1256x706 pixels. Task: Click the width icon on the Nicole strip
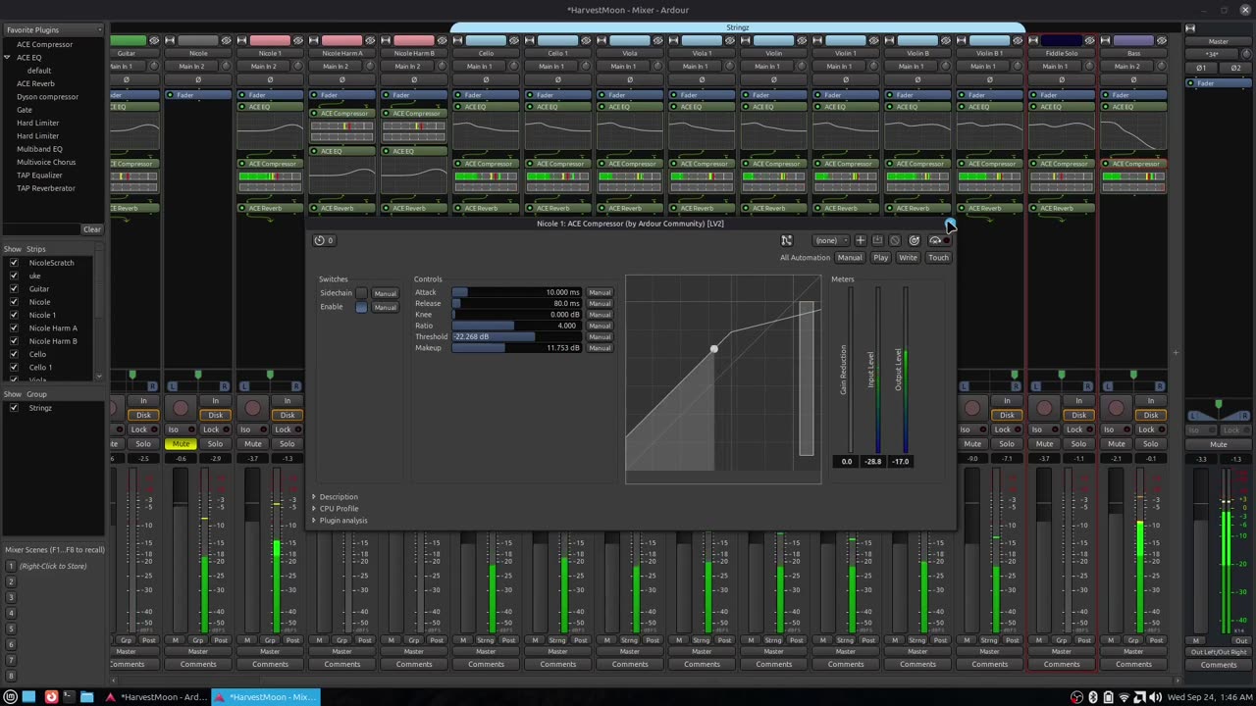point(170,40)
